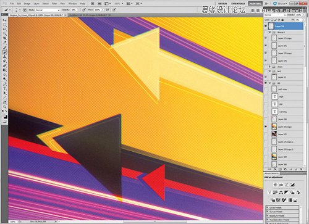Open the View Extras dropdown
The width and height of the screenshot is (309, 224).
(x=108, y=4)
